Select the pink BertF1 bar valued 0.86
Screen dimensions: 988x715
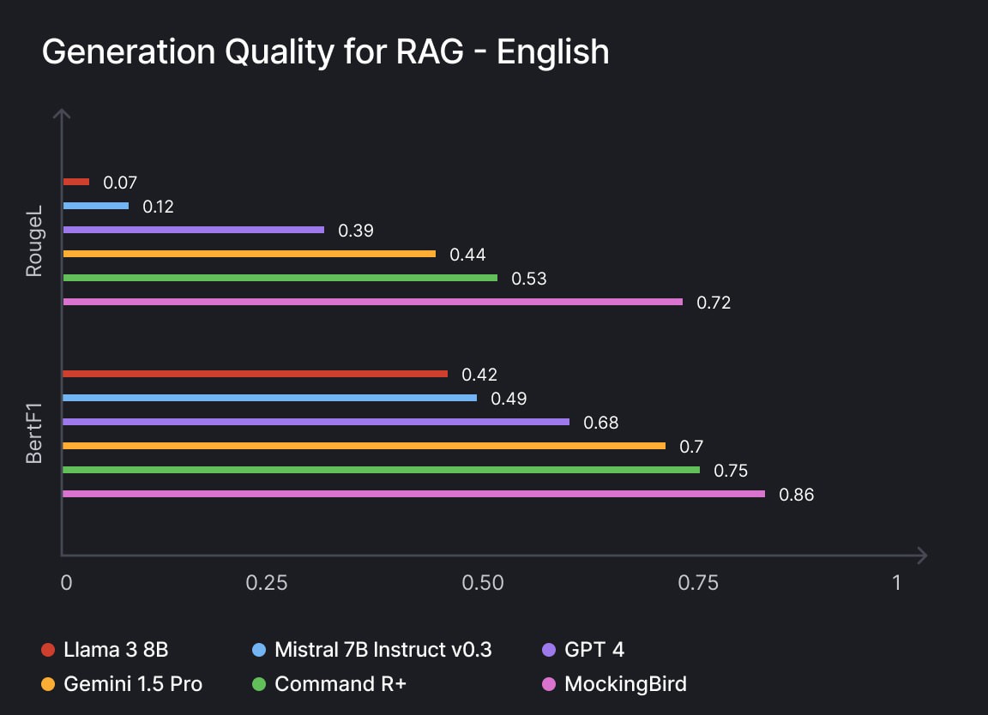point(414,494)
